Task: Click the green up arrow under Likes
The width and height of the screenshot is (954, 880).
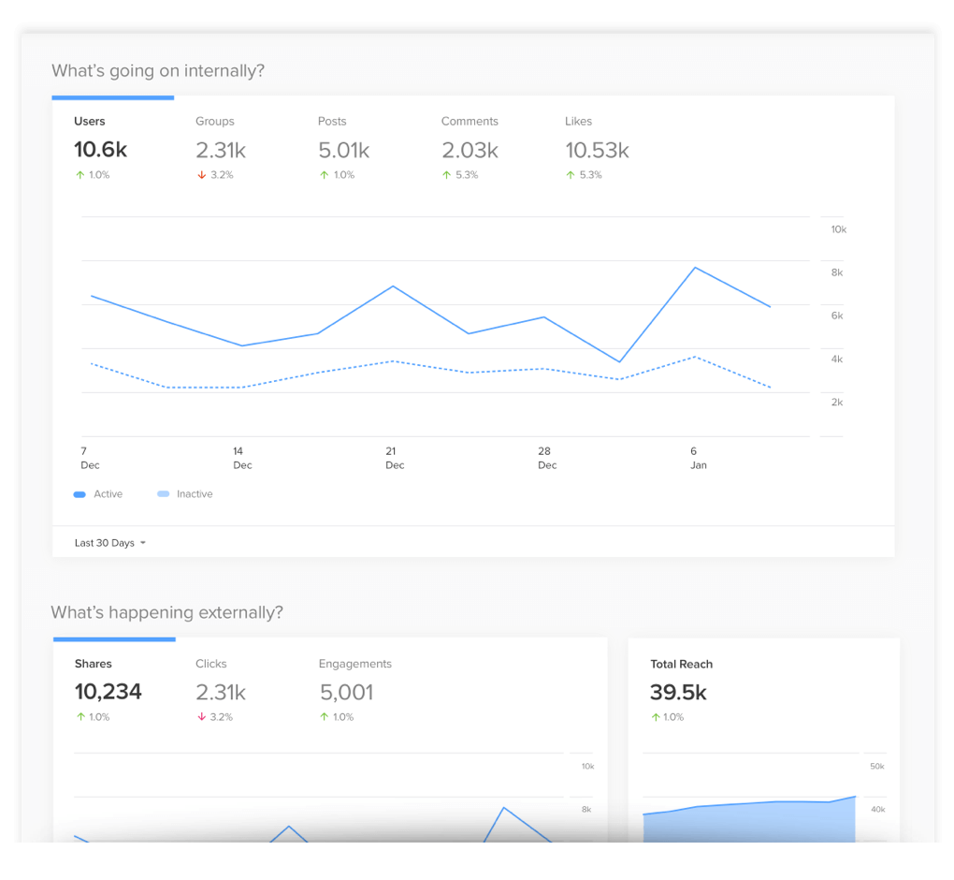Action: 571,175
